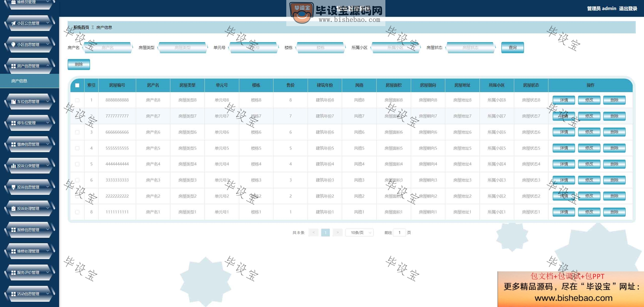
Task: Expand 投诉信息管理 chevron
Action: point(48,187)
